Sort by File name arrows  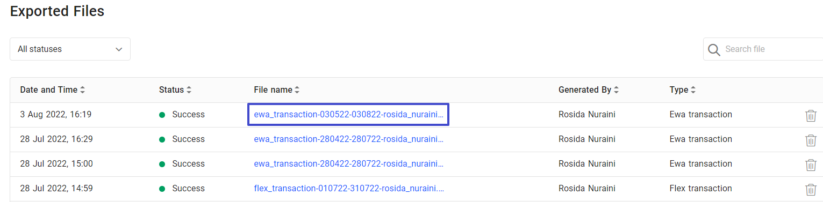tap(297, 90)
